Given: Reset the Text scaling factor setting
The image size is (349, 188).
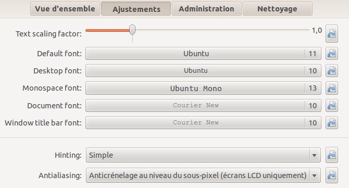Looking at the screenshot, I should pyautogui.click(x=332, y=34).
